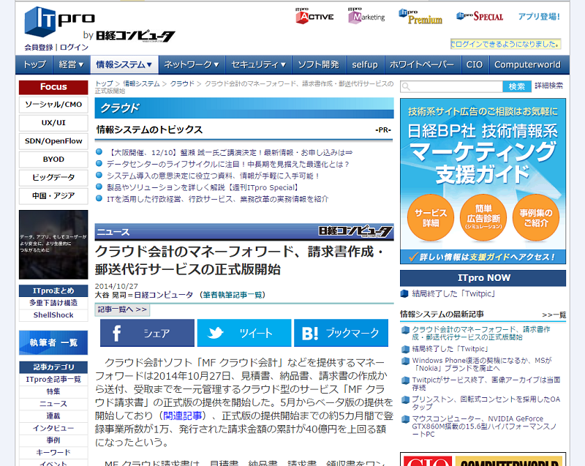Open 詳細検索 advanced search link
Screen dimensions: 585x466
click(x=549, y=86)
